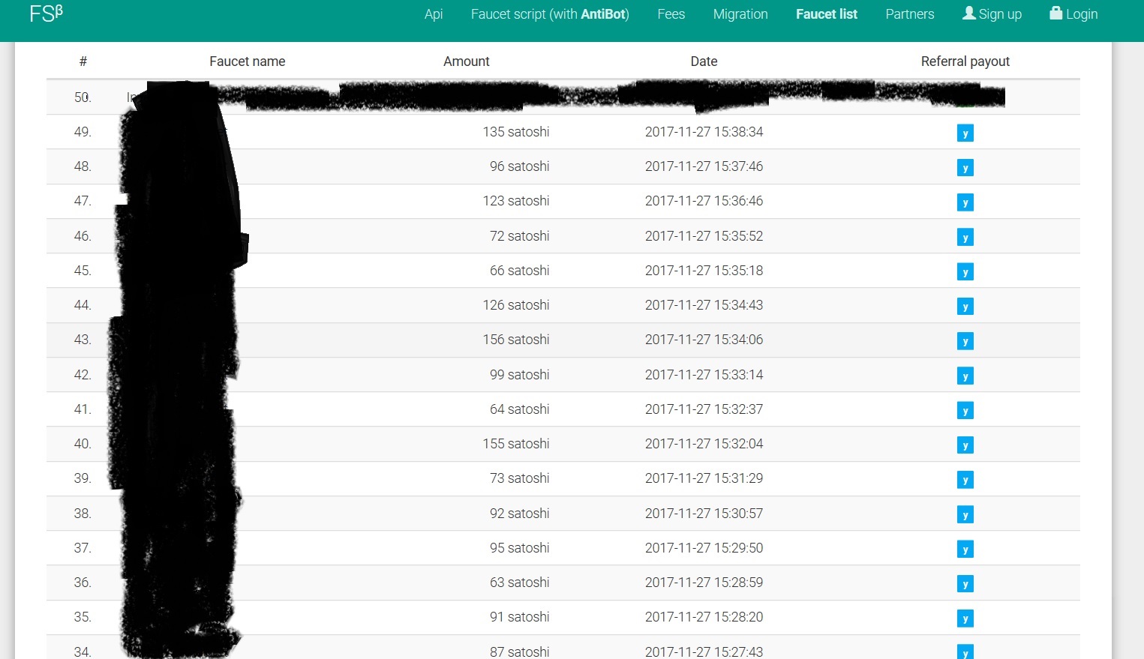Click date 2017-11-27 15:35:18
This screenshot has height=659, width=1144.
click(704, 271)
